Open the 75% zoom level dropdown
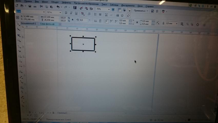218x123 pixels. click(109, 9)
